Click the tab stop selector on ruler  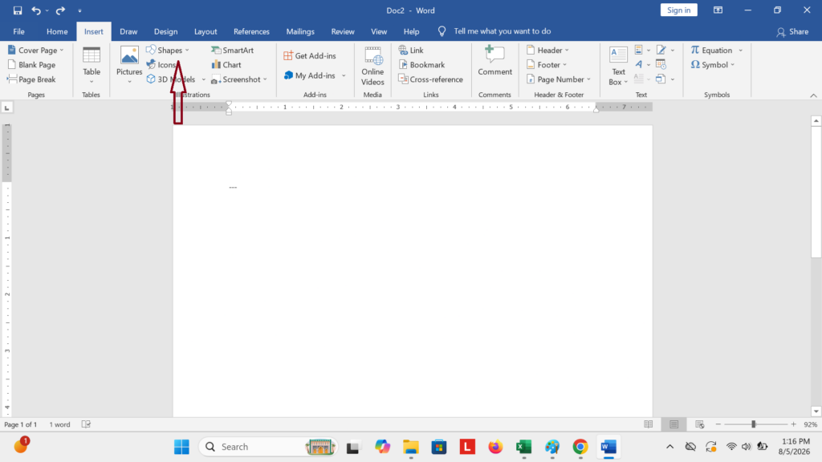point(6,107)
